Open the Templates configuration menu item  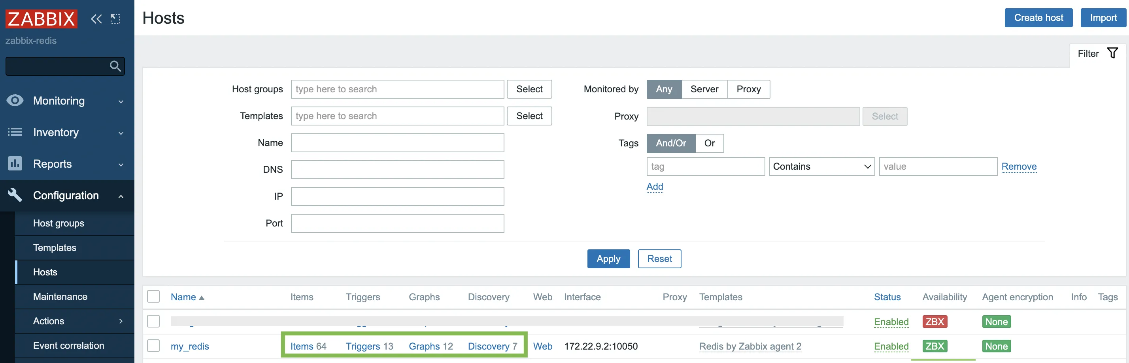pos(55,247)
